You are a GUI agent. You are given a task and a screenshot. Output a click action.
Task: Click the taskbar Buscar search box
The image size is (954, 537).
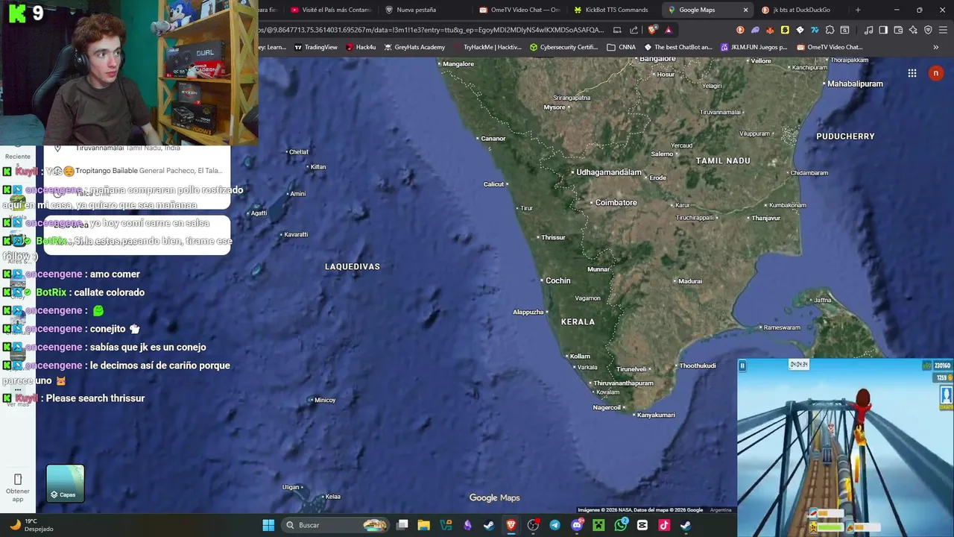[336, 525]
